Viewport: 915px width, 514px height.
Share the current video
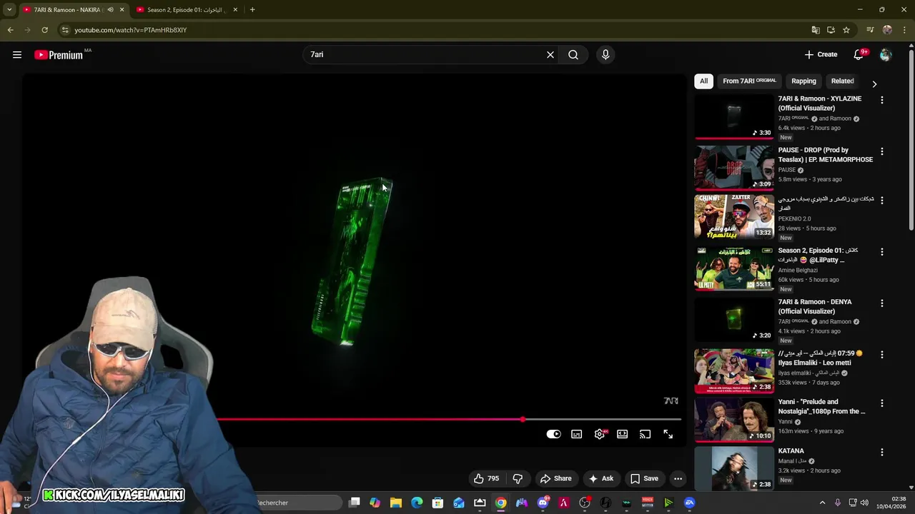click(x=555, y=478)
